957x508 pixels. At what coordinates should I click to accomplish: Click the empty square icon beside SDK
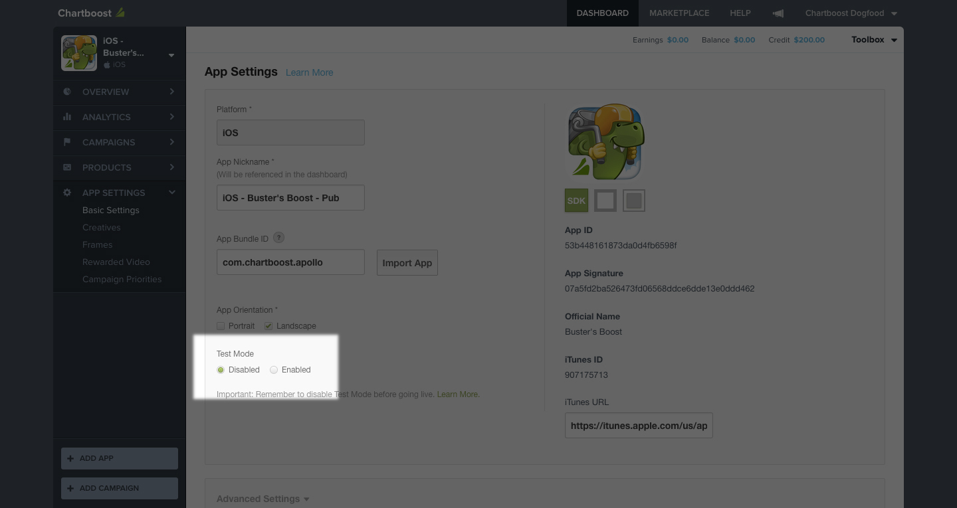click(605, 201)
